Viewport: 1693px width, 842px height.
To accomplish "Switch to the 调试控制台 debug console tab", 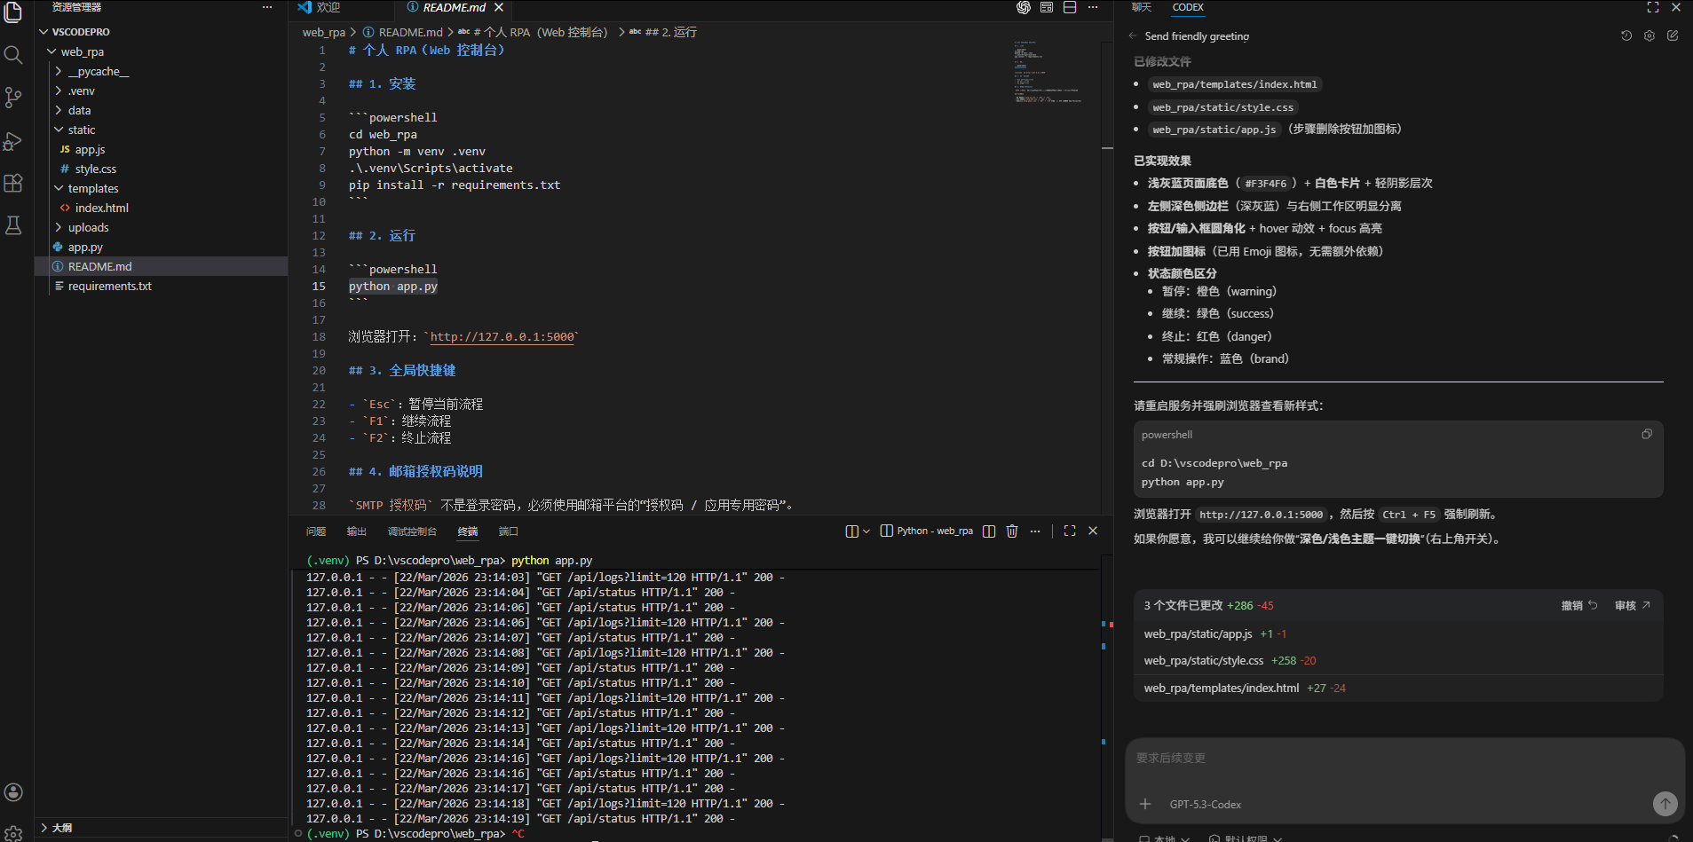I will coord(412,531).
